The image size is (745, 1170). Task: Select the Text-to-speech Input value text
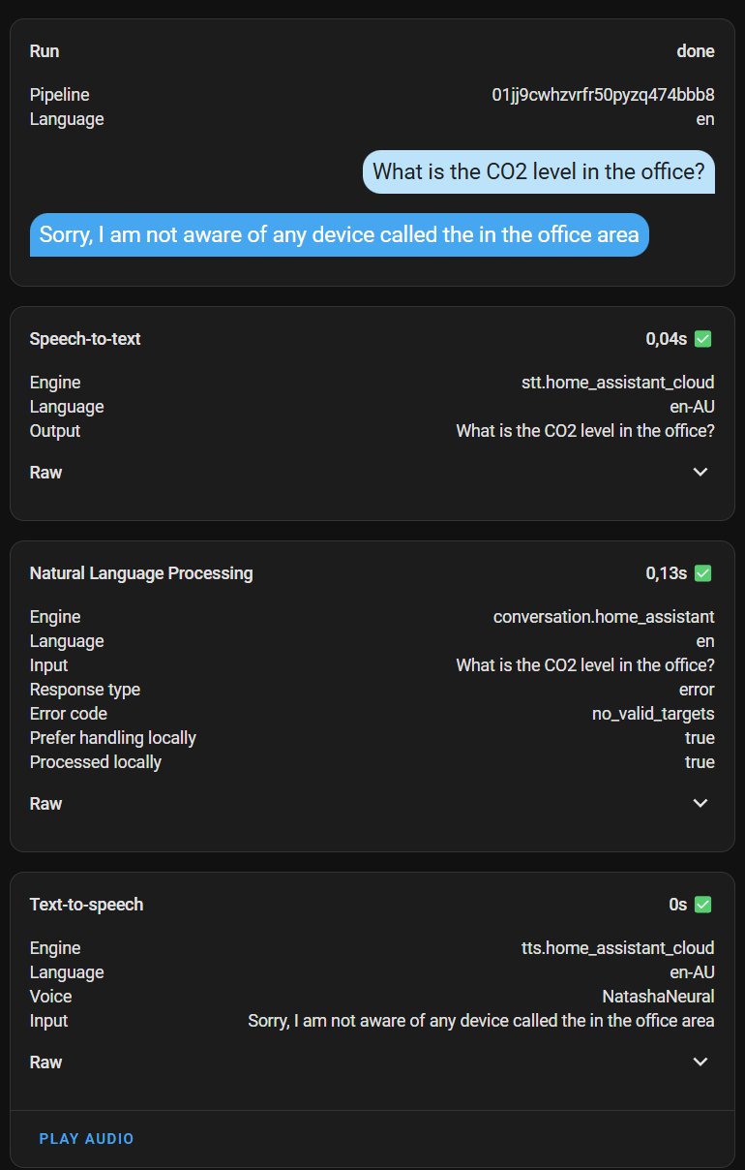click(481, 1021)
